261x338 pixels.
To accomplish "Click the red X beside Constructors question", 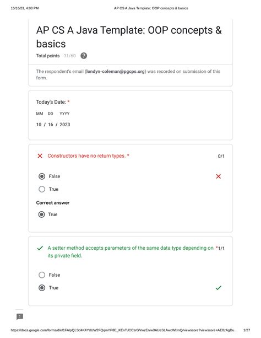I will [x=40, y=156].
